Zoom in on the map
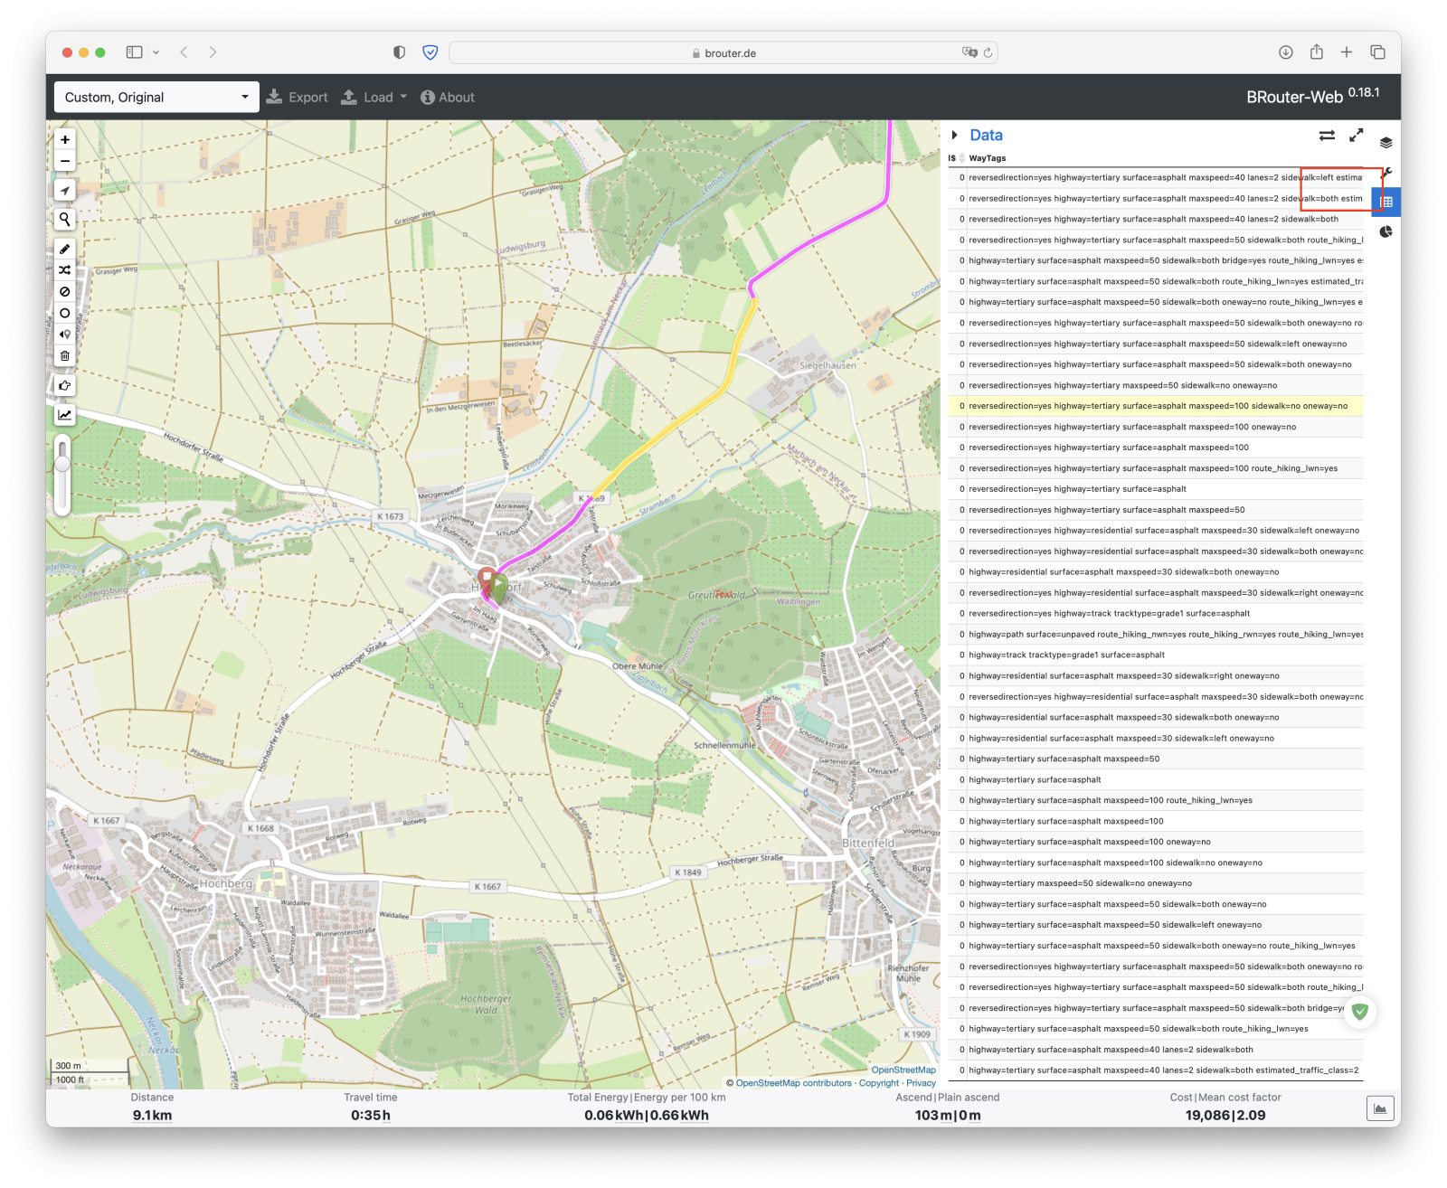 [x=64, y=139]
